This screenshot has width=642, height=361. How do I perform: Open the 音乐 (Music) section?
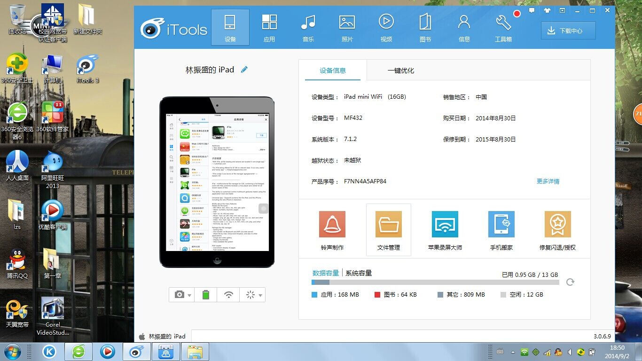(308, 27)
